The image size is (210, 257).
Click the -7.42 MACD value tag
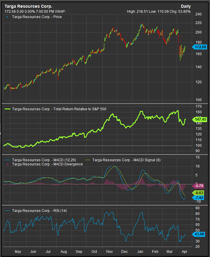(198, 198)
